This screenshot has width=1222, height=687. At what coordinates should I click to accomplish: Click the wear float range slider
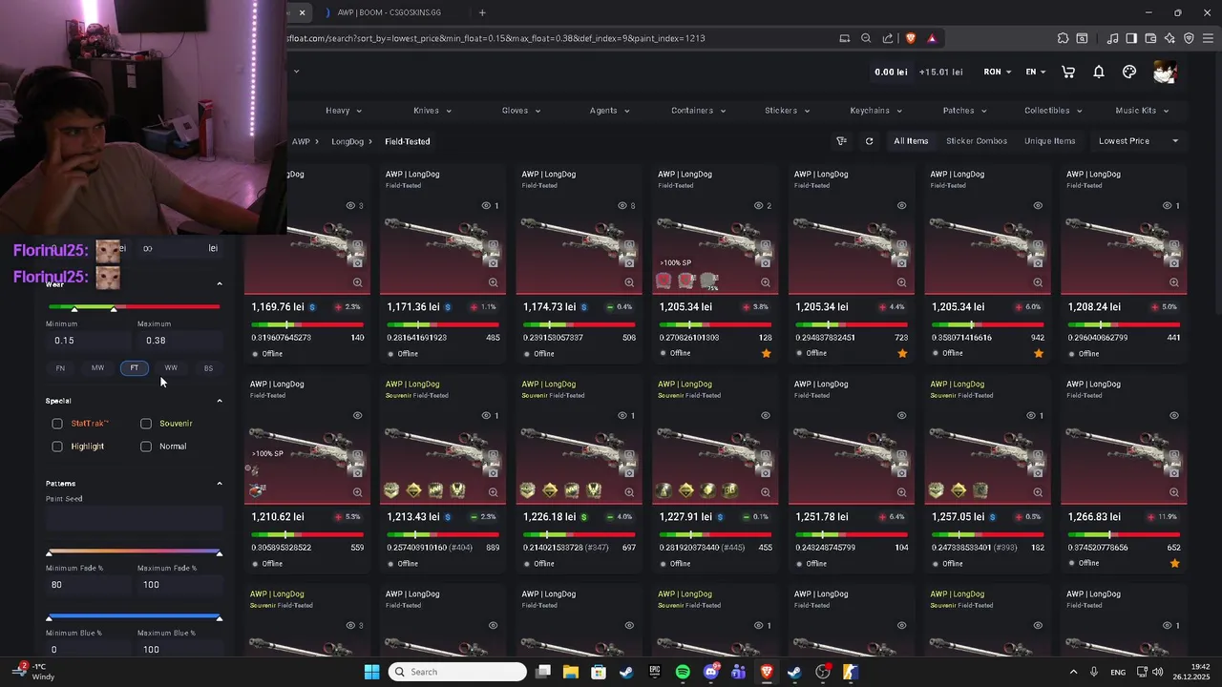(x=134, y=307)
